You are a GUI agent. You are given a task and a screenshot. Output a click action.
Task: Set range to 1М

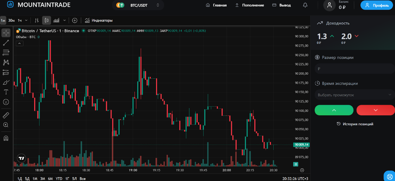click(35, 179)
